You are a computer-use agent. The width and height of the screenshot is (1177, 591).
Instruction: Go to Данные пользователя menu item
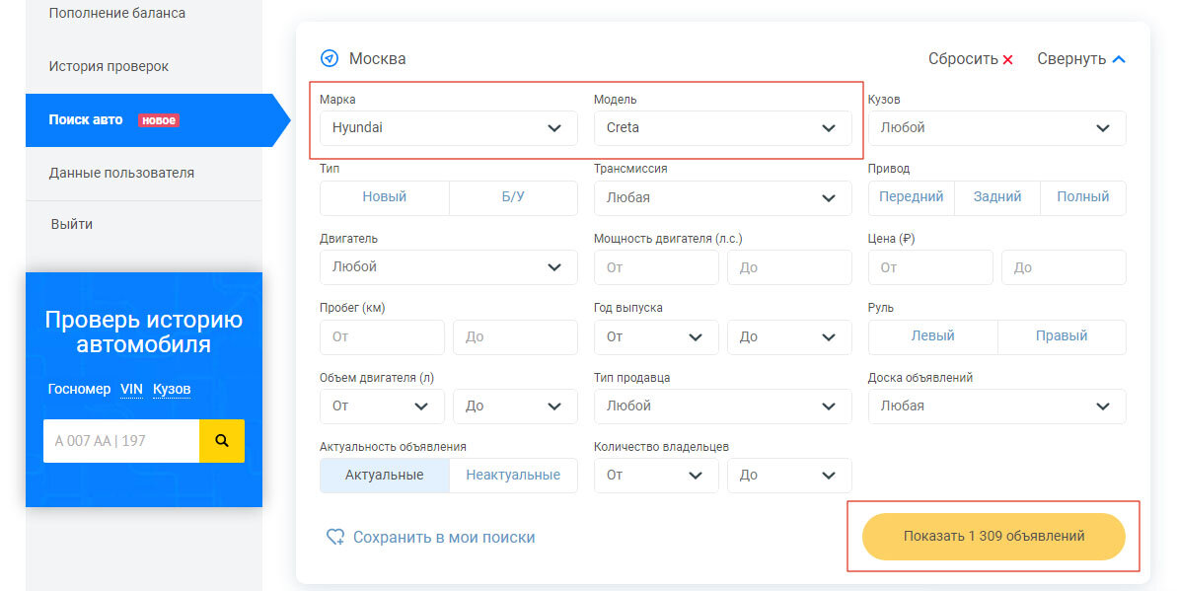coord(121,173)
